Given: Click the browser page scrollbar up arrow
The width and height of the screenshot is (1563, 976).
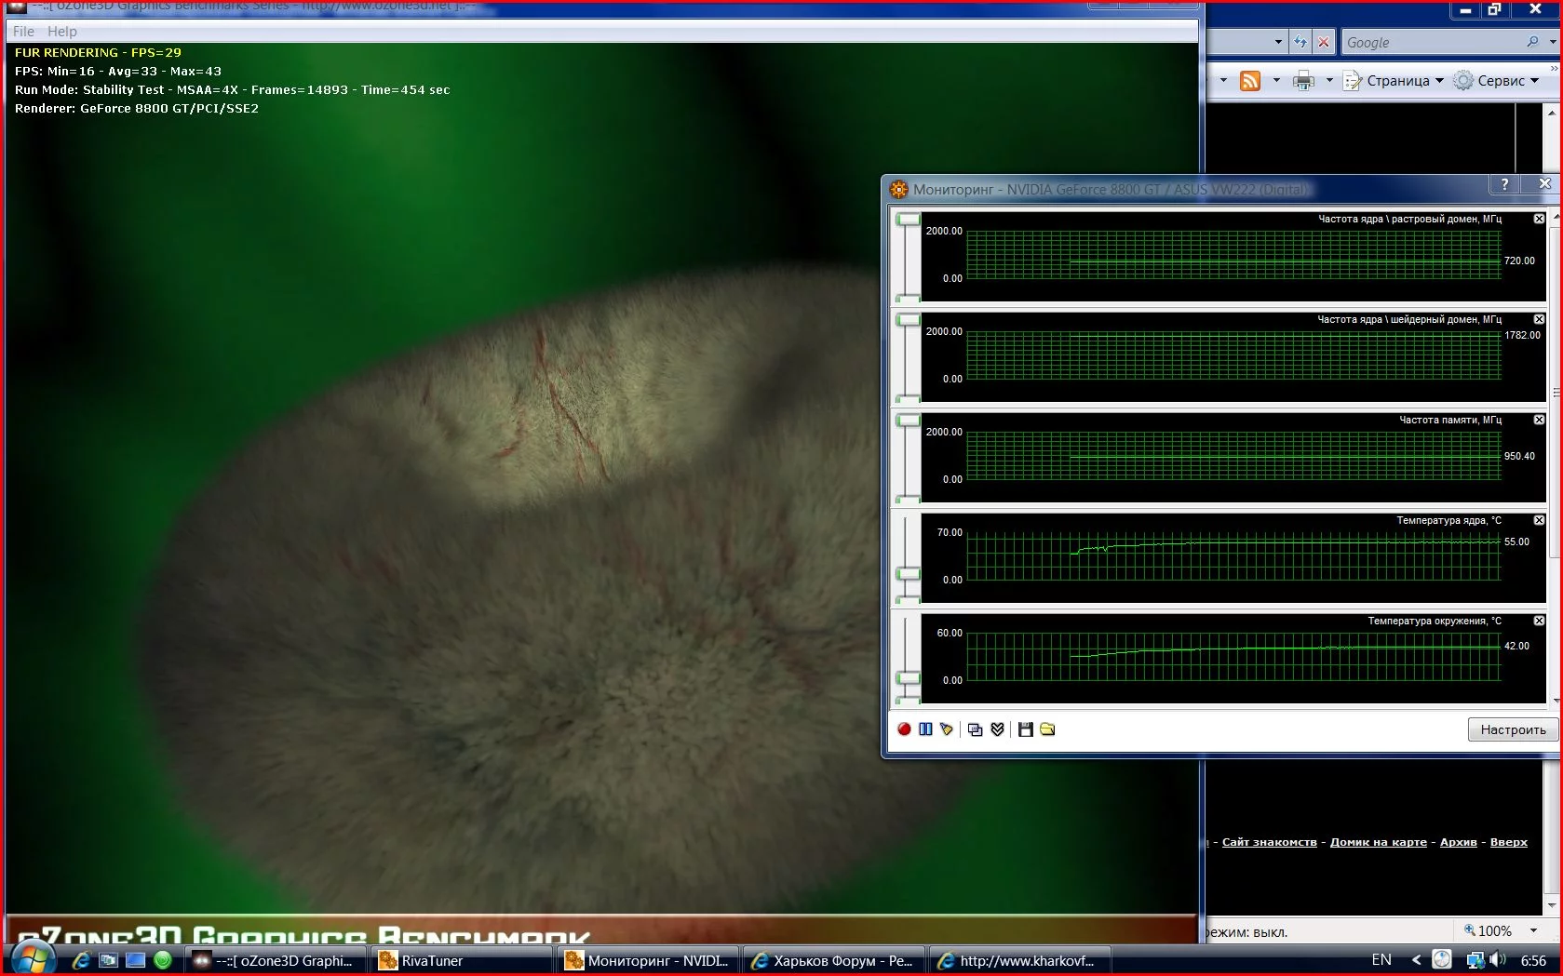Looking at the screenshot, I should point(1551,112).
